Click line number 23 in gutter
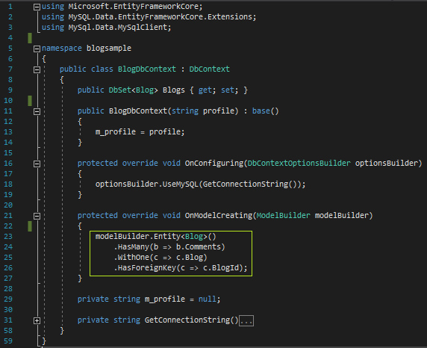 [x=8, y=236]
